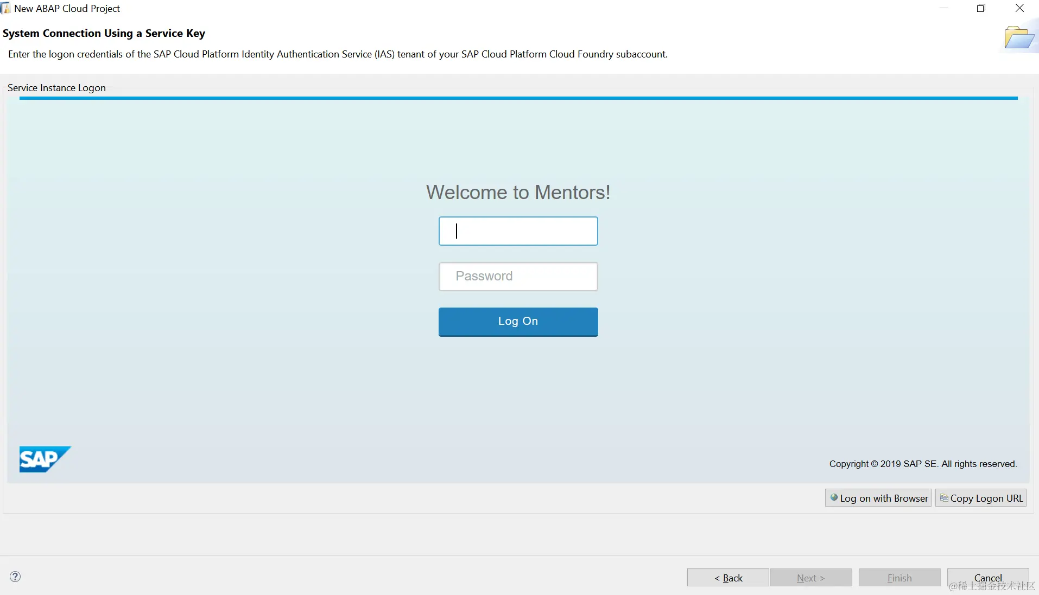Click the help question mark icon

pyautogui.click(x=15, y=577)
